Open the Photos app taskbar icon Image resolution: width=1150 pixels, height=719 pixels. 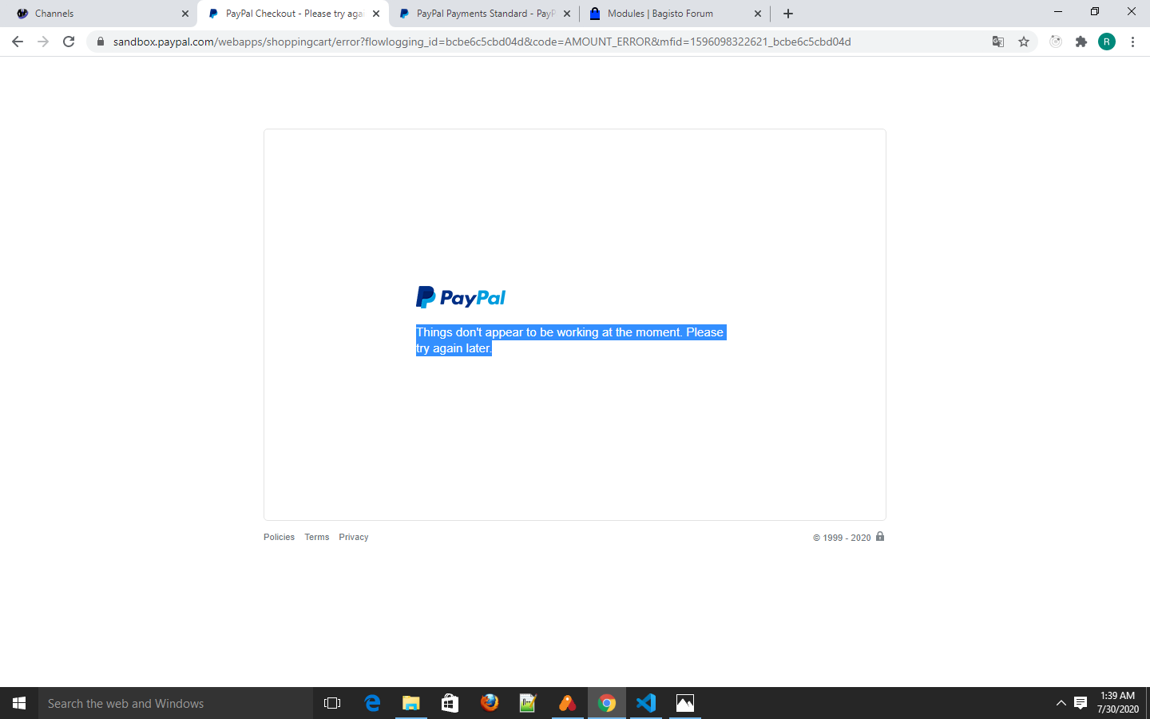[685, 703]
